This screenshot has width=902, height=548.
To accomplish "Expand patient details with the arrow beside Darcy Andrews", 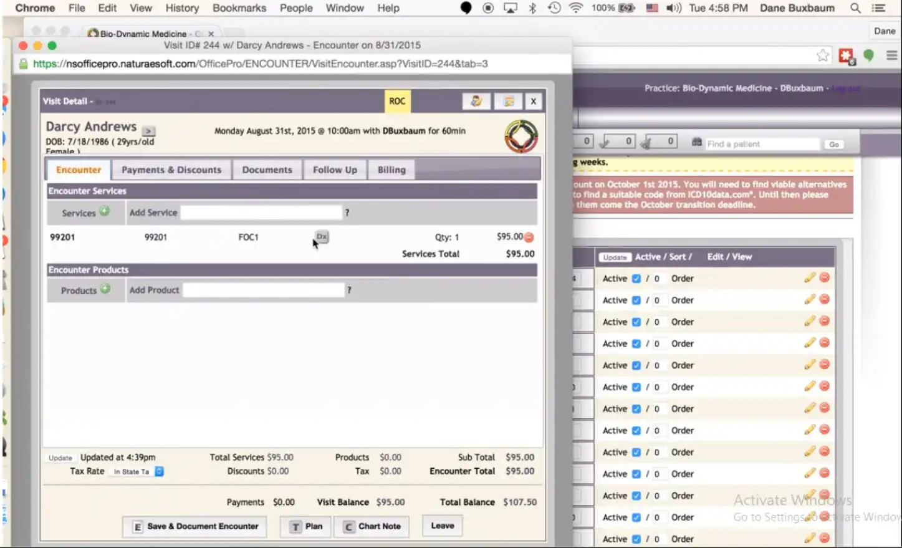I will (x=148, y=131).
